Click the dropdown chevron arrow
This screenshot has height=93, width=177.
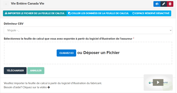click(171, 30)
